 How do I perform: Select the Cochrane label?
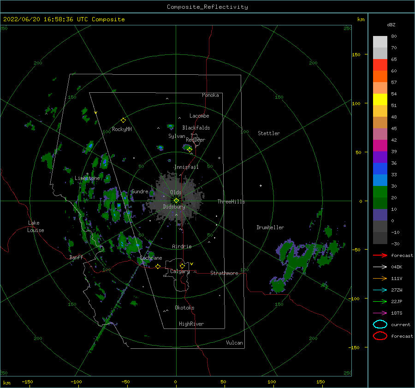coord(151,258)
